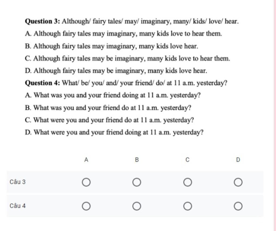Select option B for Câu 4
Image resolution: width=276 pixels, height=231 pixels.
pyautogui.click(x=137, y=206)
